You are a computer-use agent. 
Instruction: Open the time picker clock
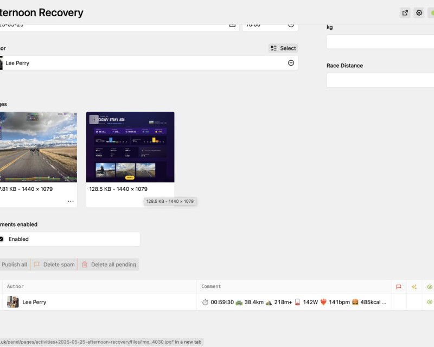click(291, 24)
